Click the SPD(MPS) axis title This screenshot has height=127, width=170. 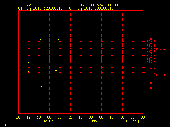coord(162,75)
